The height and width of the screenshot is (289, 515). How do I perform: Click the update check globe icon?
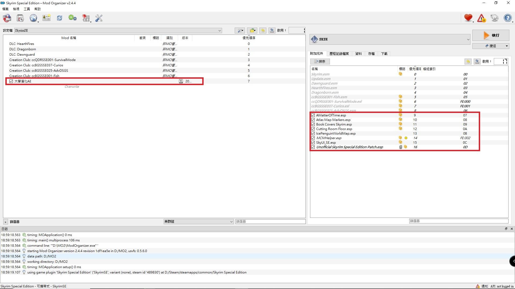(x=494, y=18)
